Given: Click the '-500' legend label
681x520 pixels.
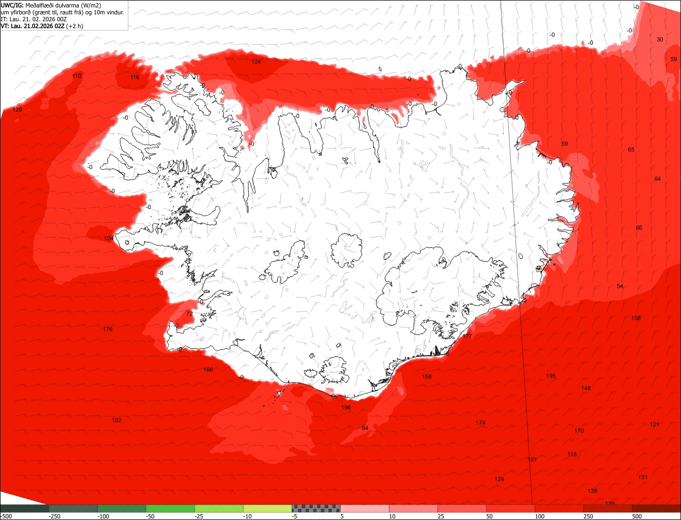Looking at the screenshot, I should (x=5, y=516).
